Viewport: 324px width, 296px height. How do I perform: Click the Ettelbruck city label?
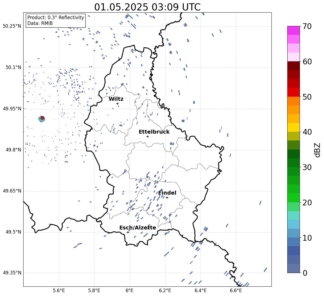click(154, 132)
